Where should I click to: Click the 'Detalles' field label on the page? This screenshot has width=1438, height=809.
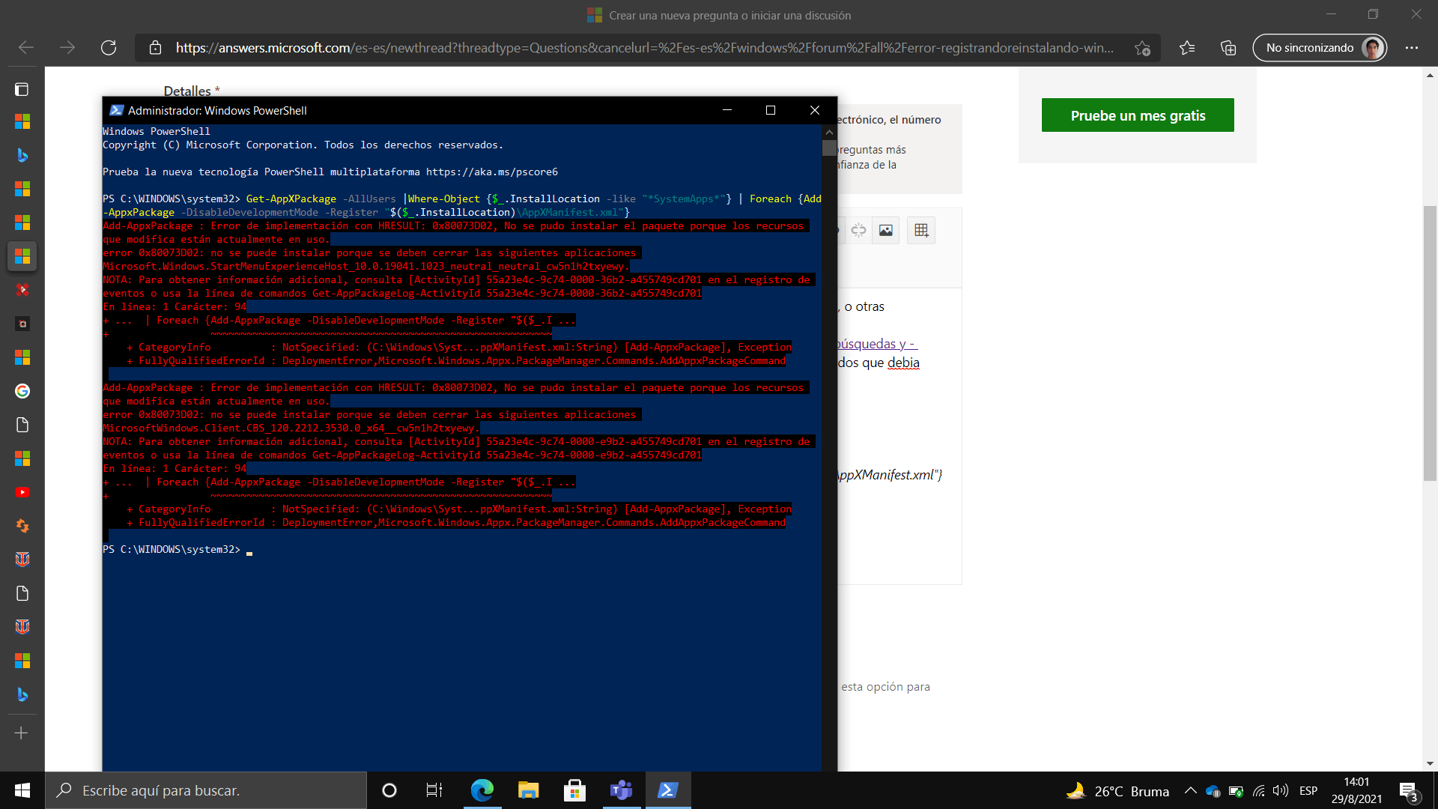coord(187,91)
